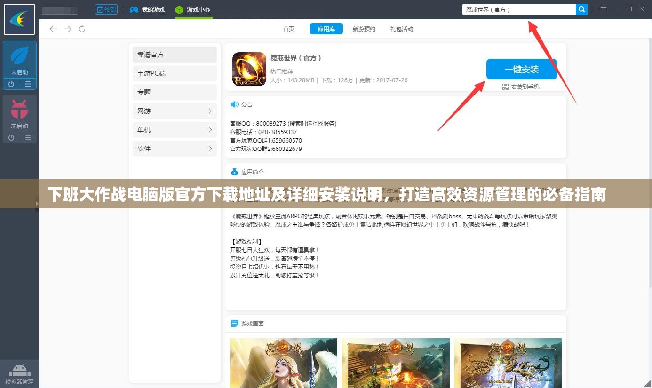Click the 公告 speaker icon
This screenshot has width=652, height=388.
234,104
